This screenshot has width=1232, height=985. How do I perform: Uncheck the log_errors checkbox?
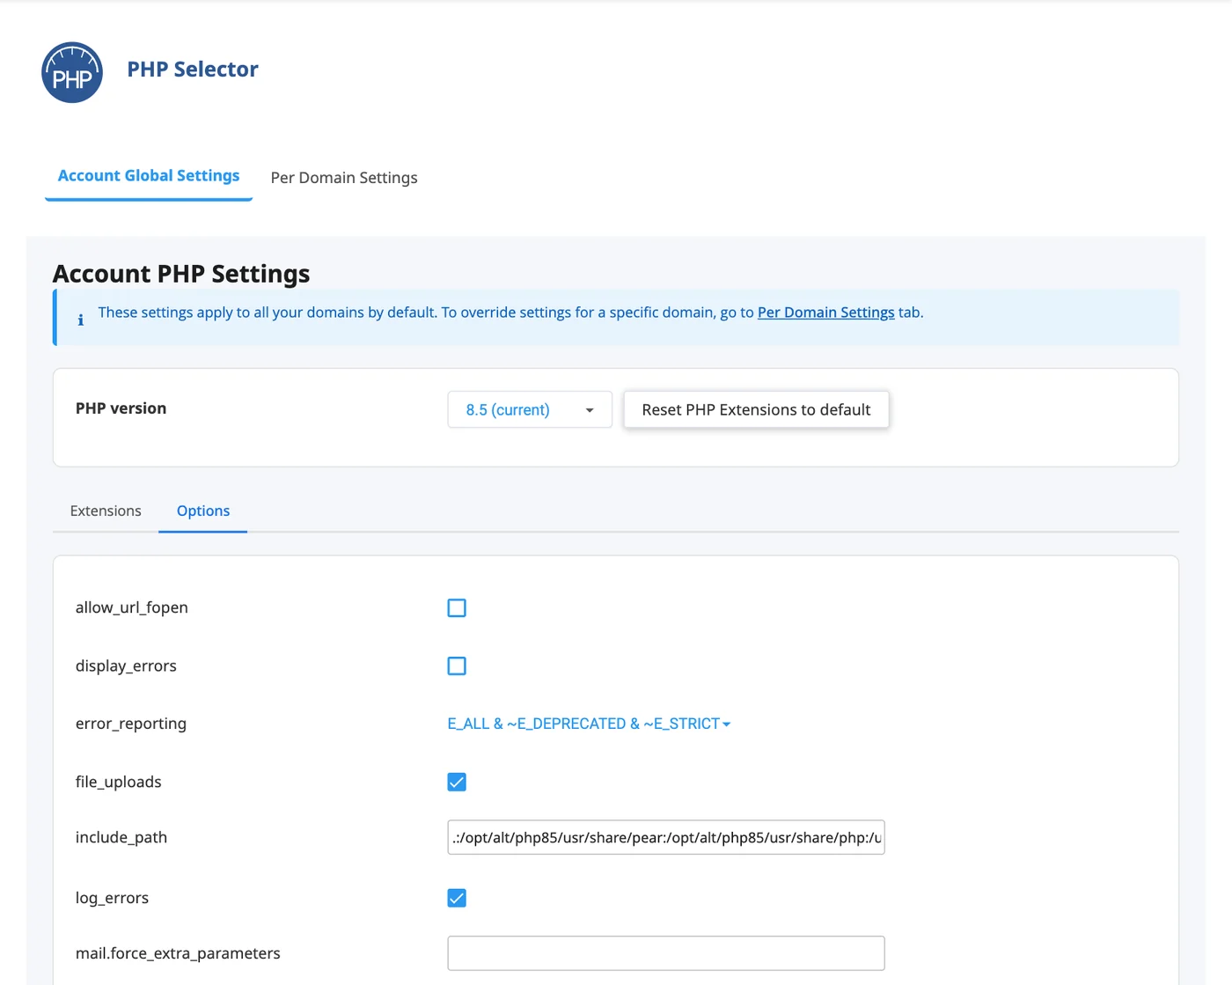click(457, 898)
